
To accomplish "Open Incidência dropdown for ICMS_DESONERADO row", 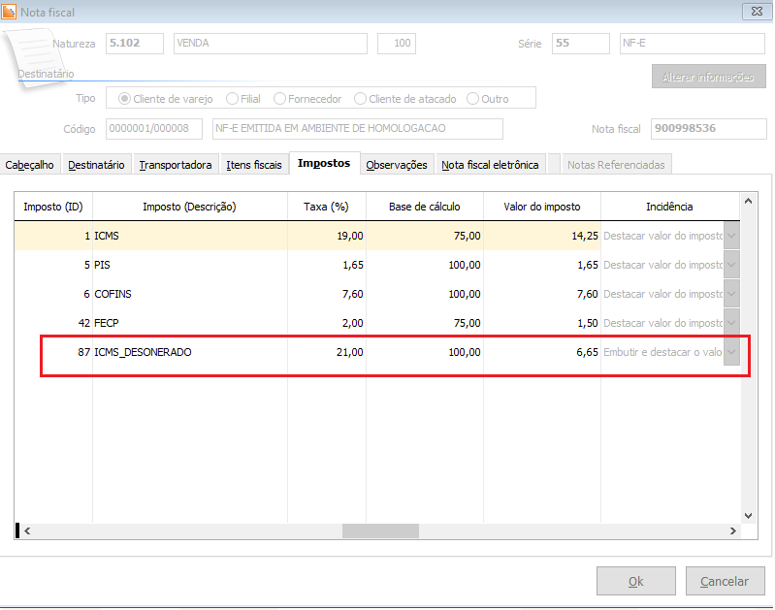I will (732, 352).
